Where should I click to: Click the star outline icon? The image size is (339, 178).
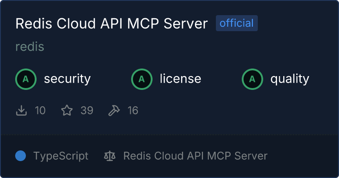(x=67, y=110)
